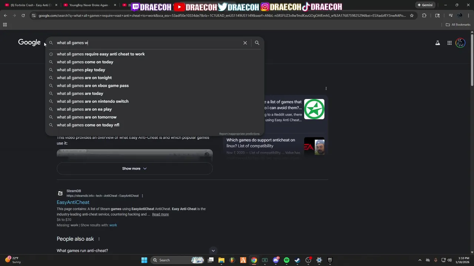Open Windows Start menu

coord(144,260)
